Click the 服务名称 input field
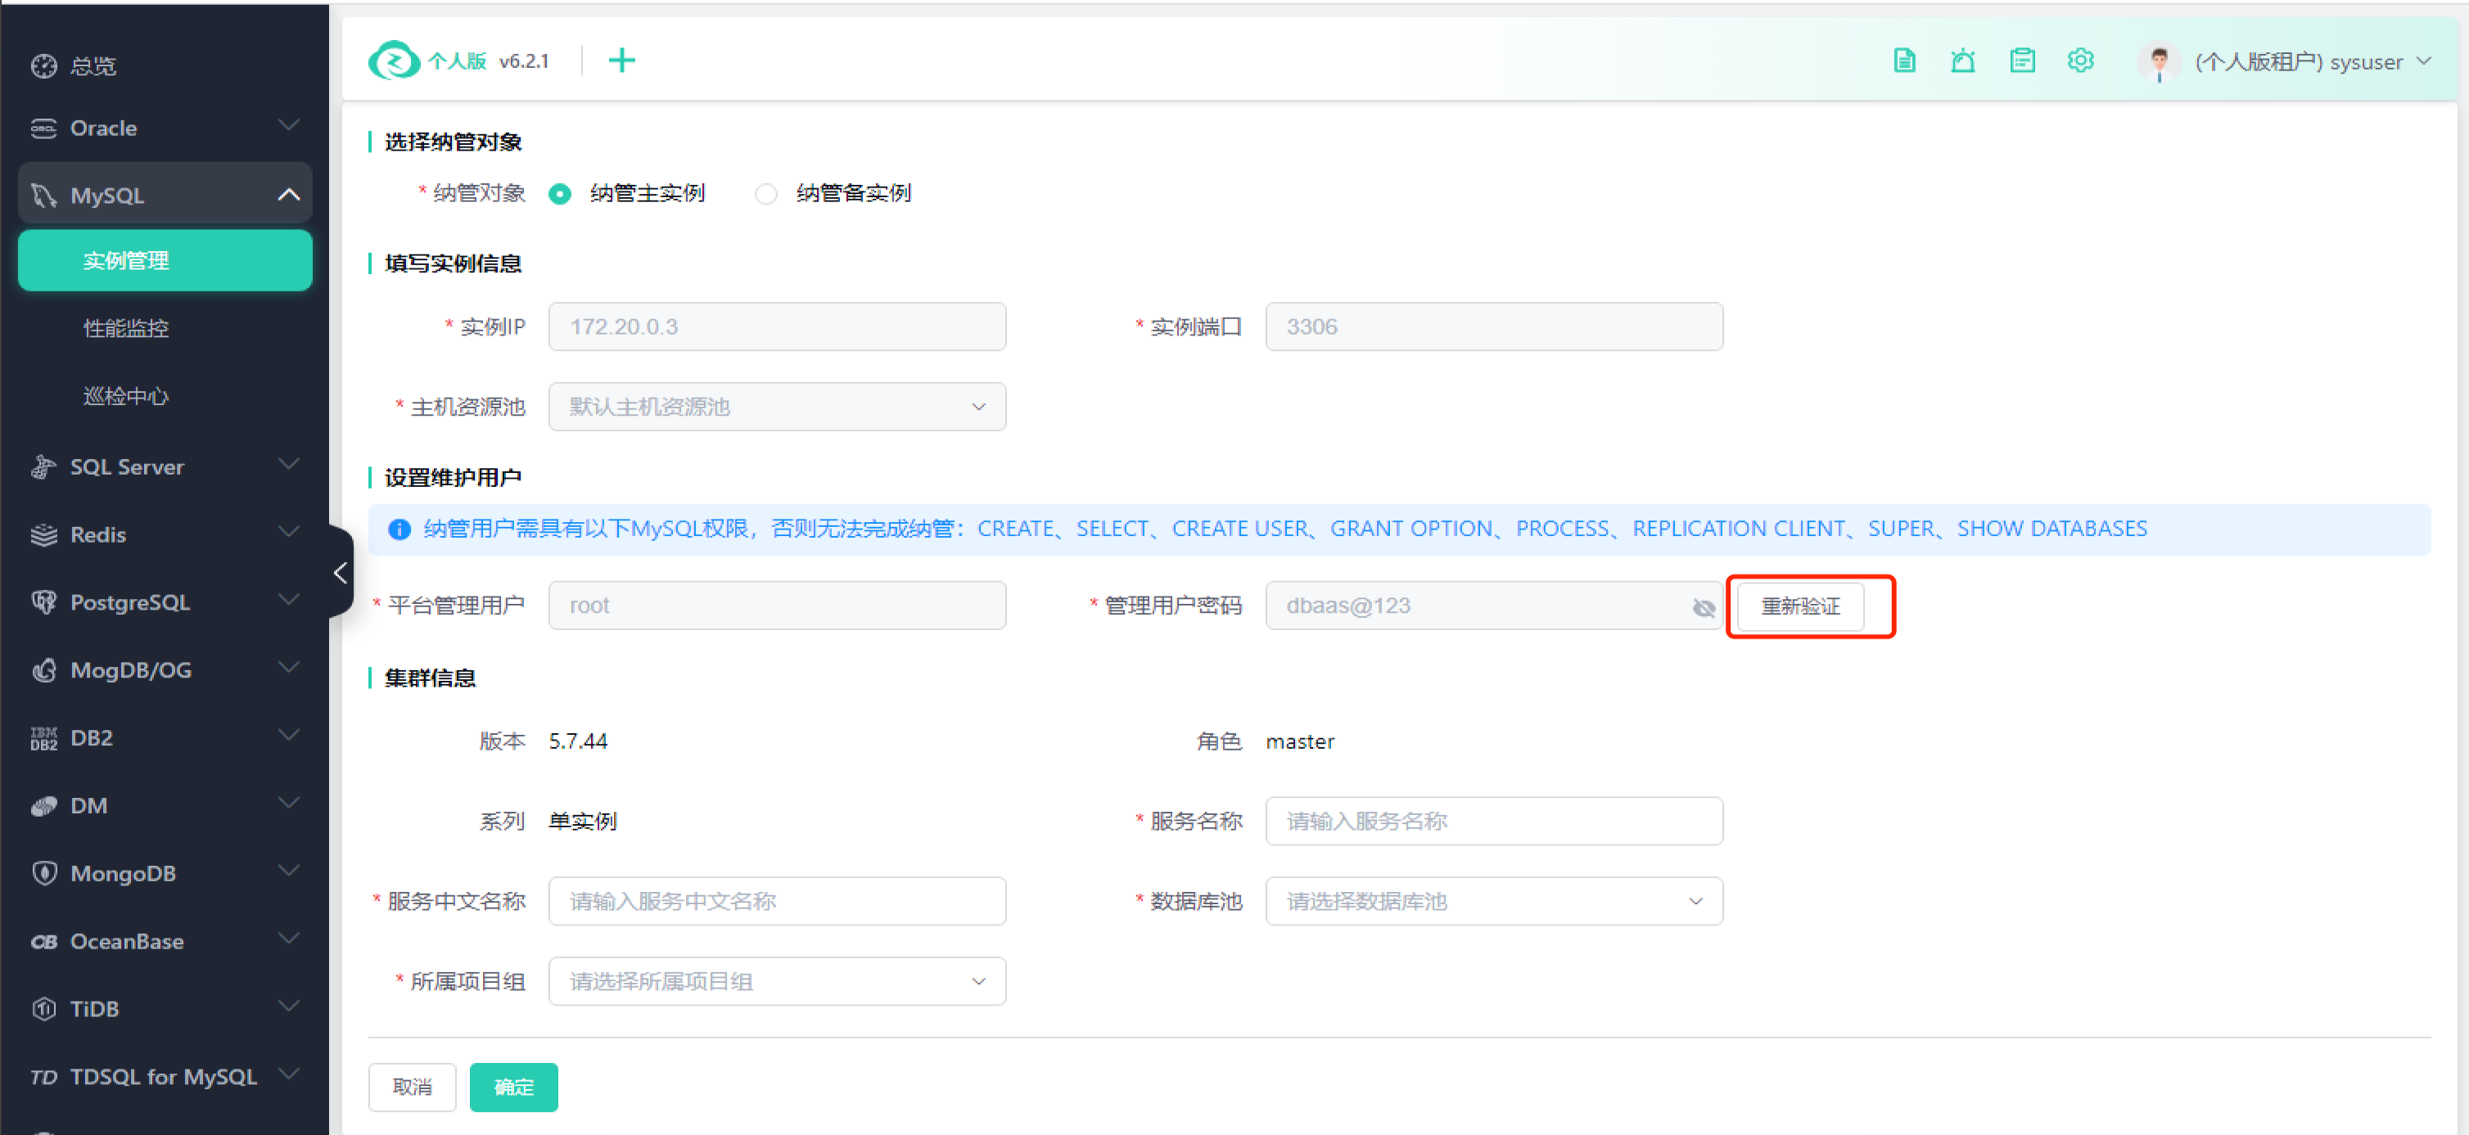Viewport: 2469px width, 1135px height. click(x=1493, y=821)
